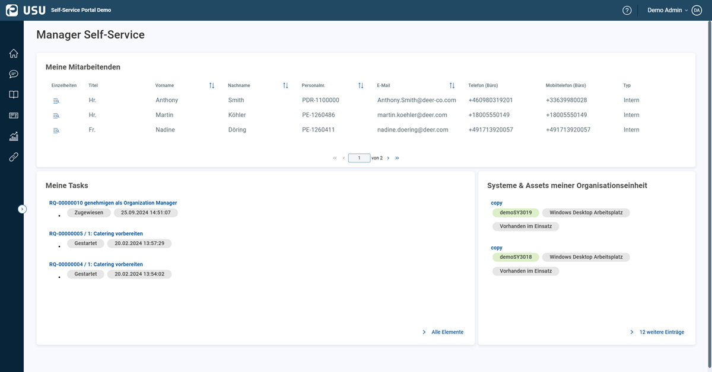Open the links chain icon in sidebar
Screen dimensions: 712x372
14,157
